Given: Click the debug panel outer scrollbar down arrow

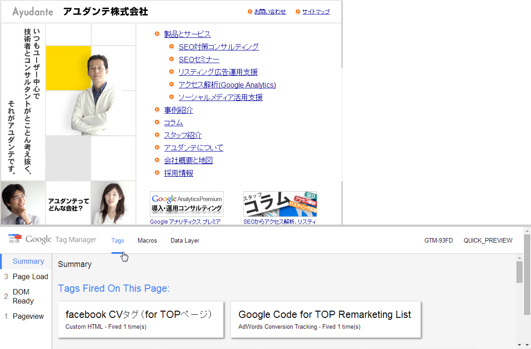Looking at the screenshot, I should click(x=527, y=345).
